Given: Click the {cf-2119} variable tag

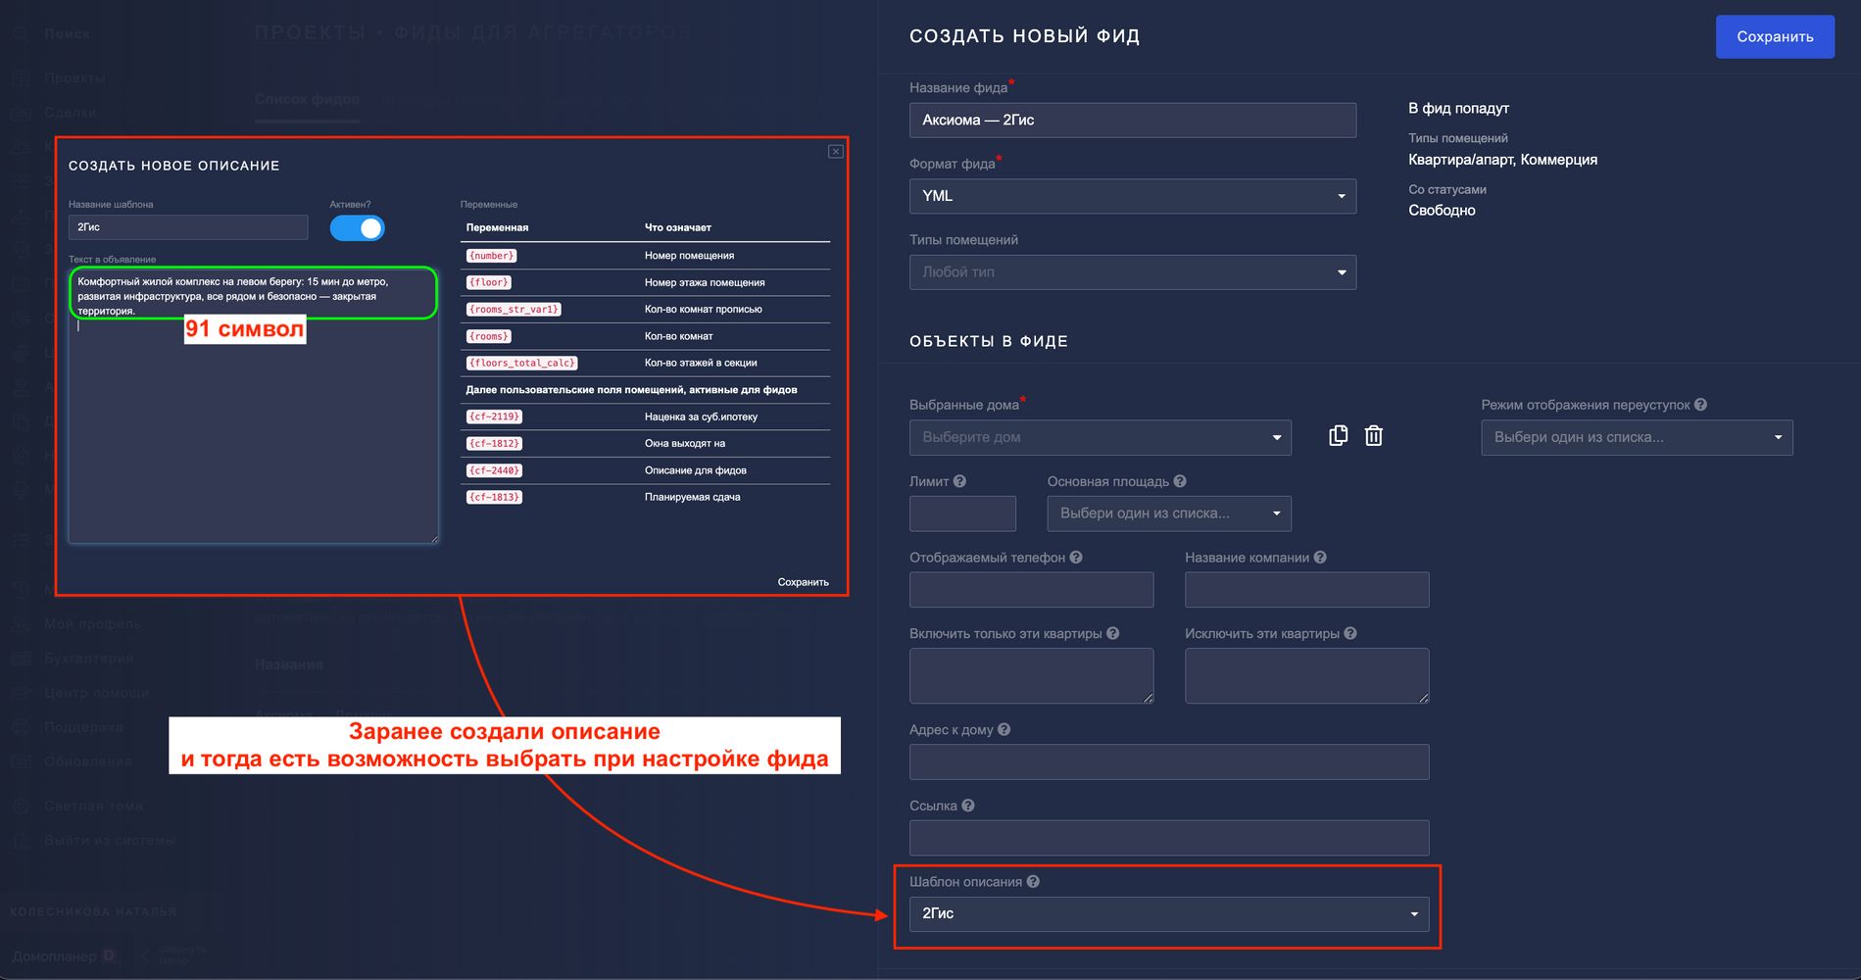Looking at the screenshot, I should (494, 416).
